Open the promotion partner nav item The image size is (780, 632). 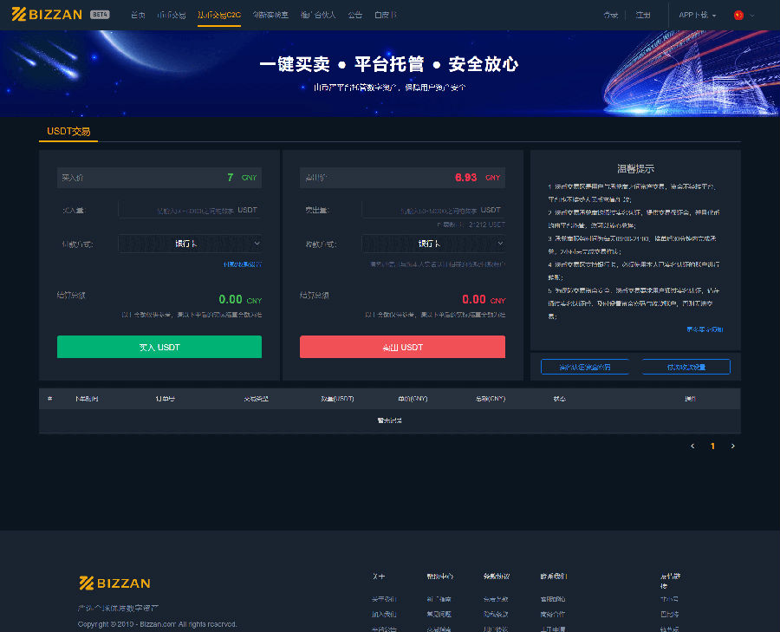[x=318, y=15]
